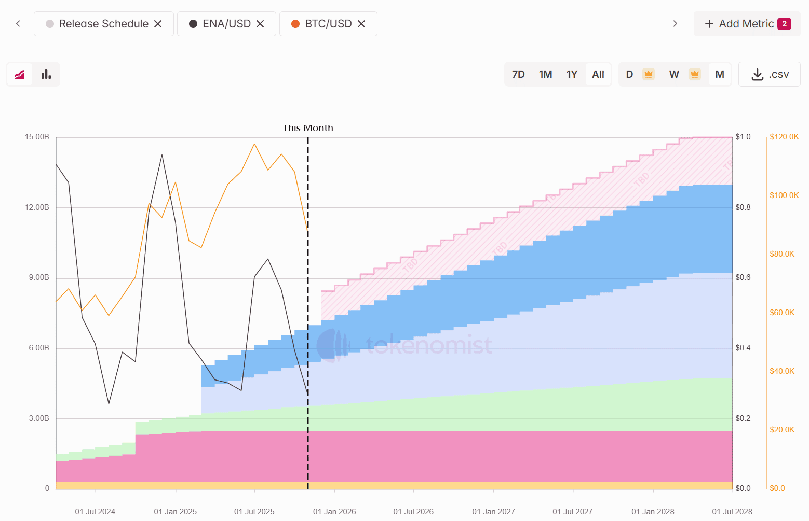
Task: Click the Release Schedule metric label
Action: [103, 24]
